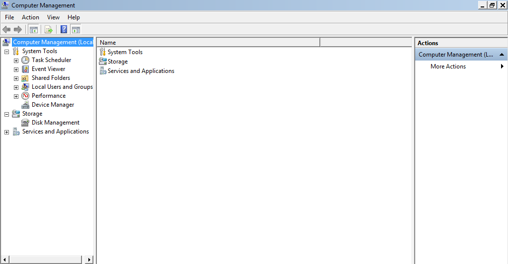Click the Task Scheduler clock icon
This screenshot has width=508, height=264.
tap(25, 60)
